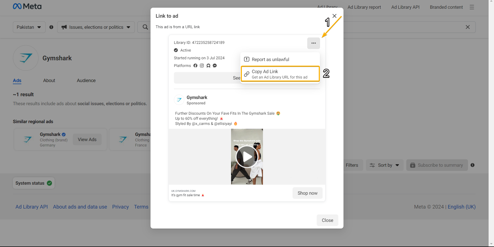The image size is (494, 247).
Task: Select Copy Ad Link menu option
Action: pos(280,74)
